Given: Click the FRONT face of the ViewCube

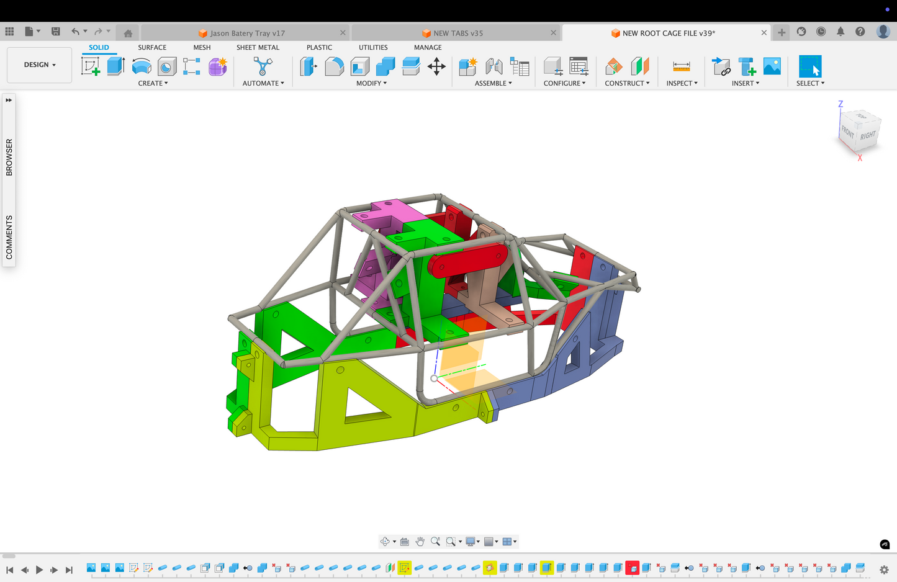Looking at the screenshot, I should coord(847,132).
